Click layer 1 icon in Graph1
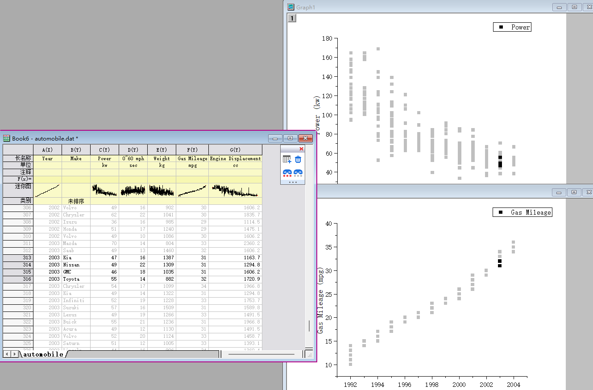This screenshot has height=390, width=593. pyautogui.click(x=291, y=18)
